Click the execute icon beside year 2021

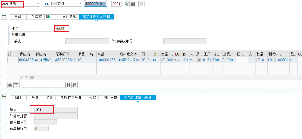(x=127, y=4)
